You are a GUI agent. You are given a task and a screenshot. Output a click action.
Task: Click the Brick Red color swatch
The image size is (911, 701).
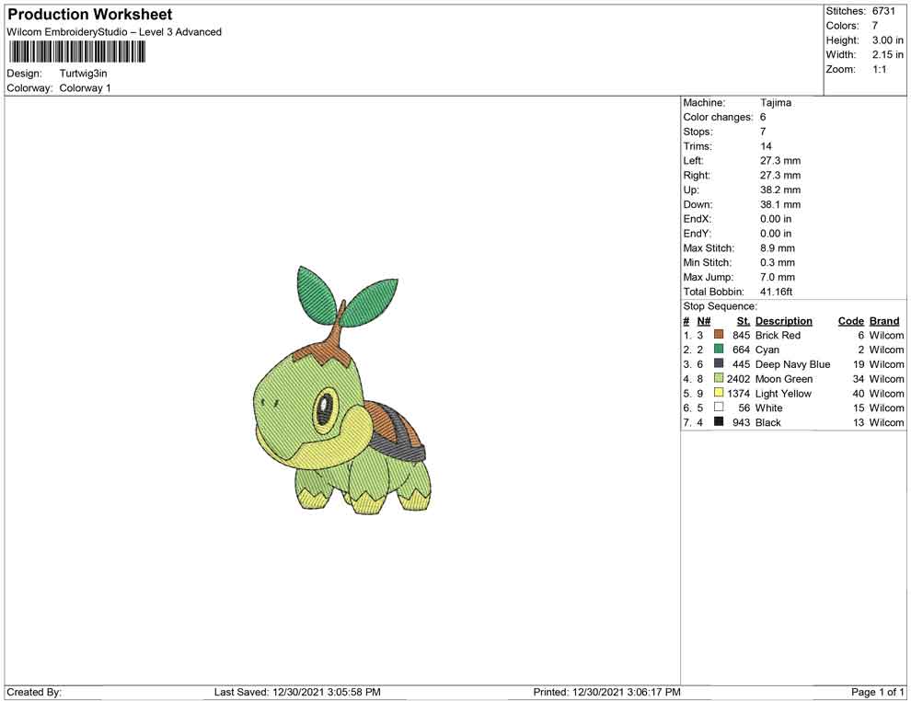click(719, 335)
